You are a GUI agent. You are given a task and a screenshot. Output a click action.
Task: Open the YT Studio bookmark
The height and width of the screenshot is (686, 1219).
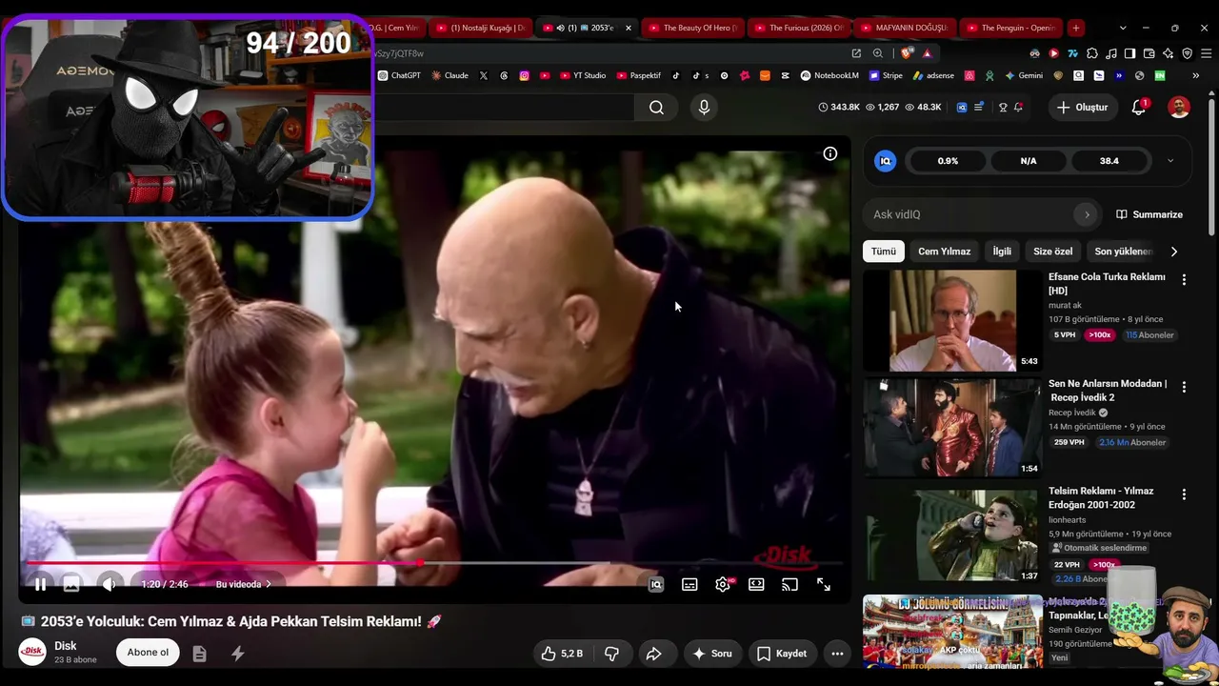coord(583,75)
